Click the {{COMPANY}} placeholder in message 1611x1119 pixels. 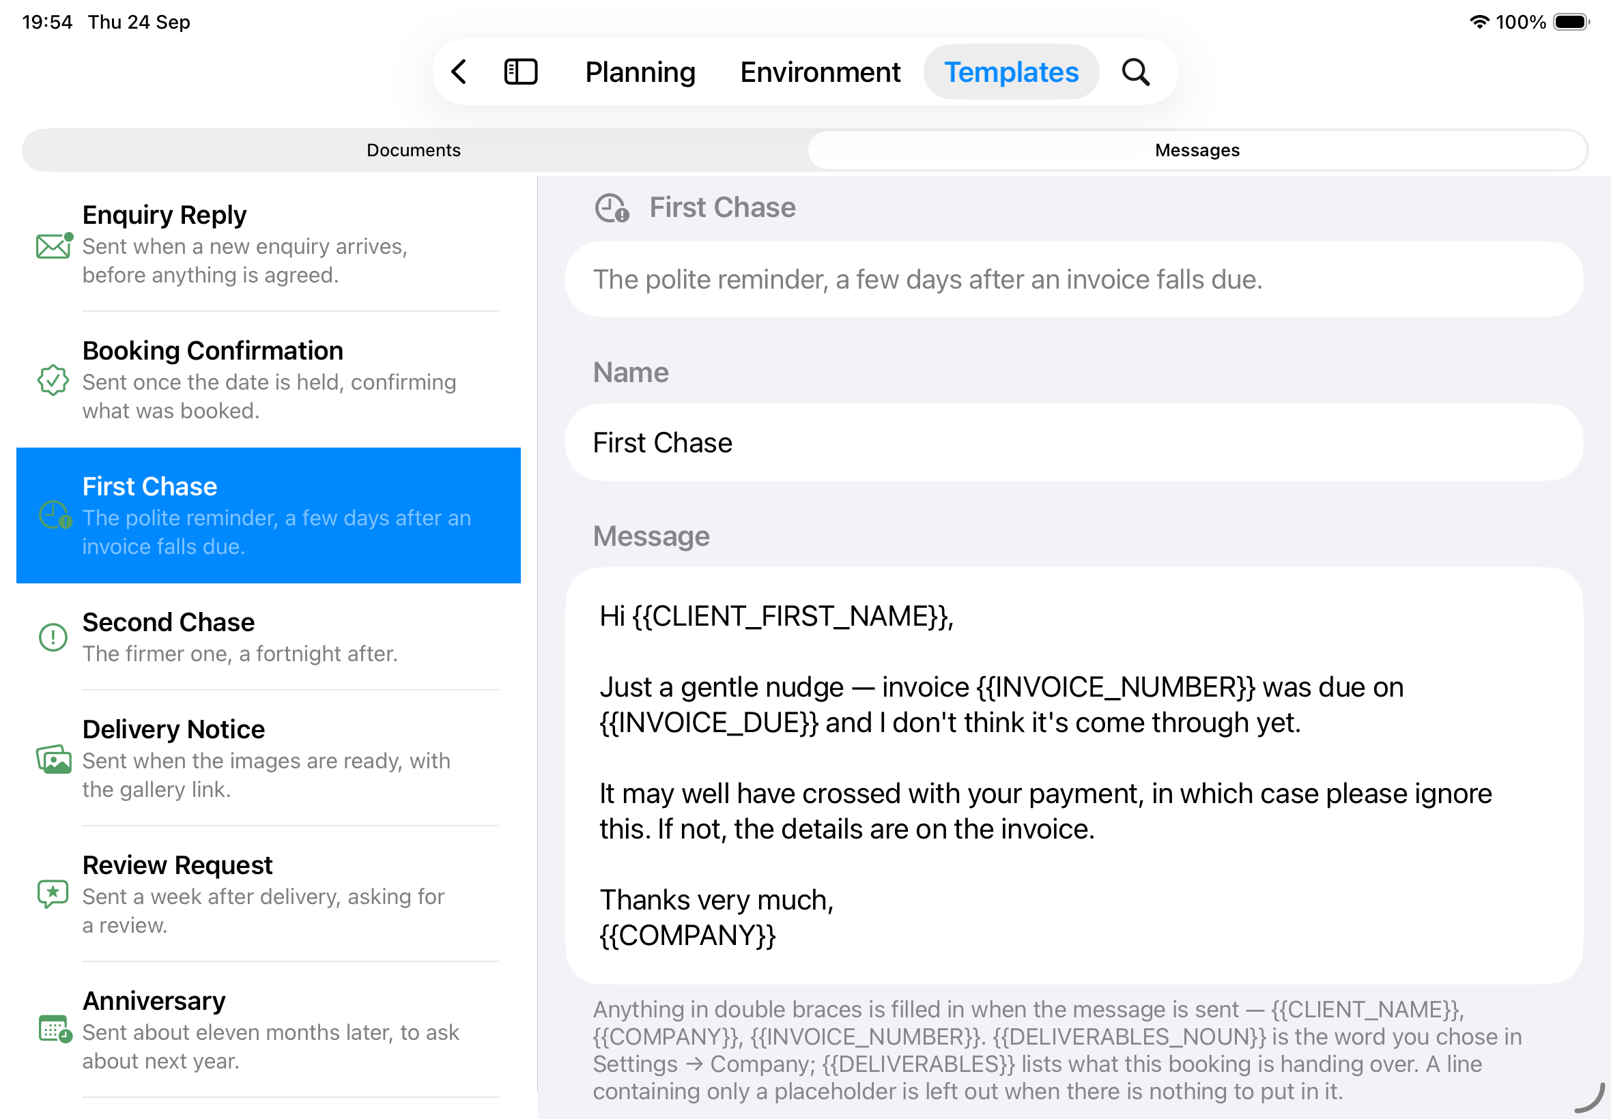tap(688, 935)
